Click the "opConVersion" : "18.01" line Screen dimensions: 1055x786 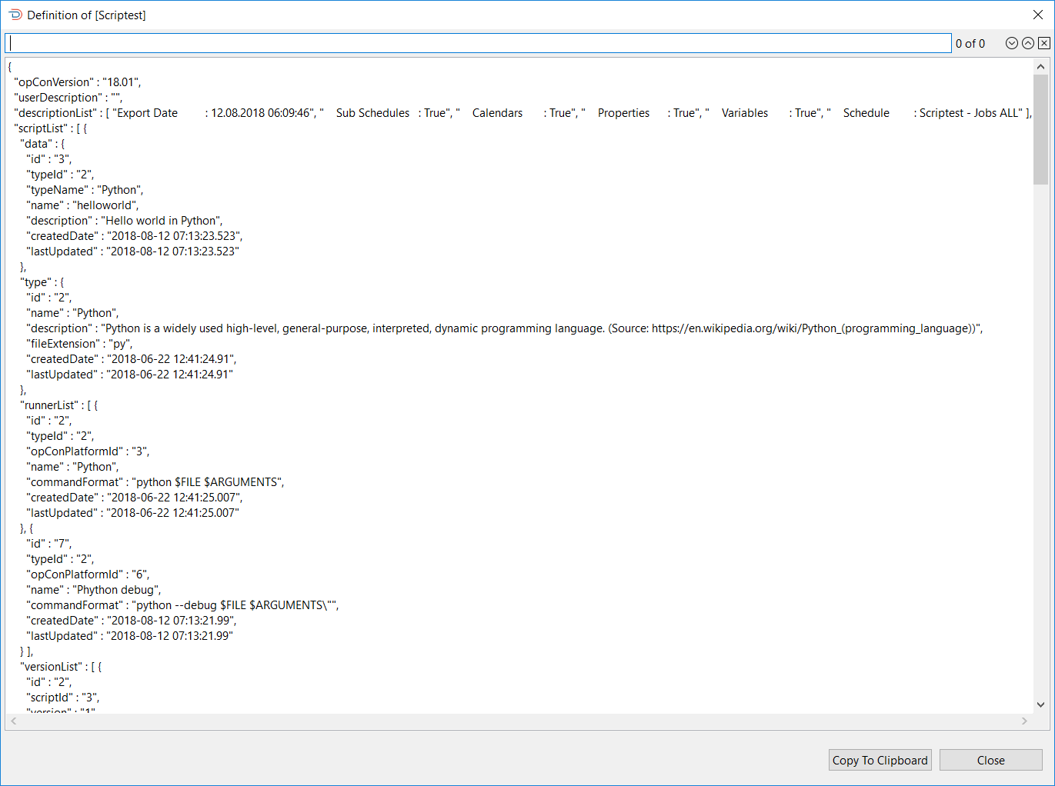pos(78,82)
